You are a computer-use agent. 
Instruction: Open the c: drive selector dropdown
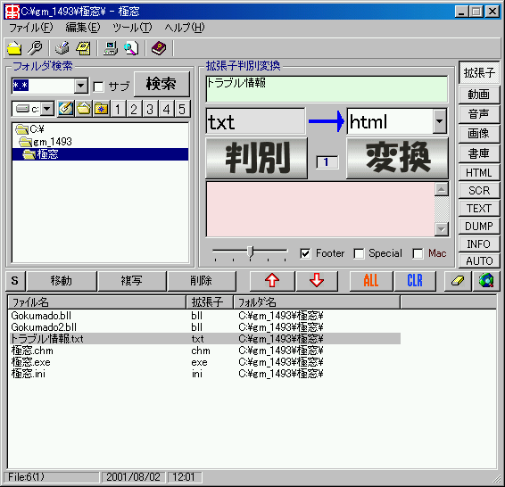point(47,109)
